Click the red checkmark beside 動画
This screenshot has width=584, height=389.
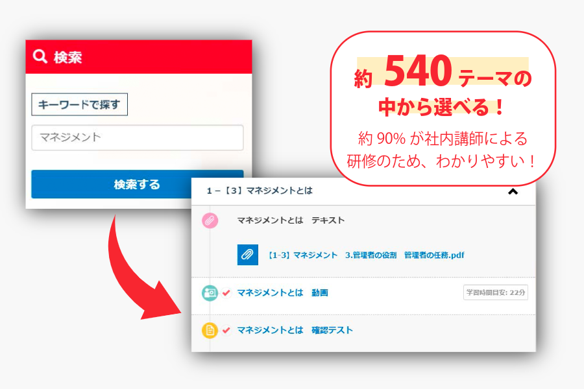click(x=226, y=293)
